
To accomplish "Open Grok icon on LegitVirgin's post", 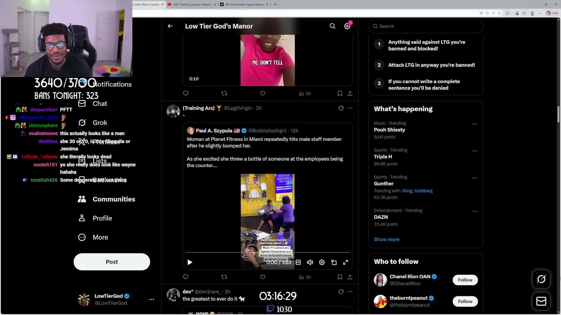I will 341,108.
